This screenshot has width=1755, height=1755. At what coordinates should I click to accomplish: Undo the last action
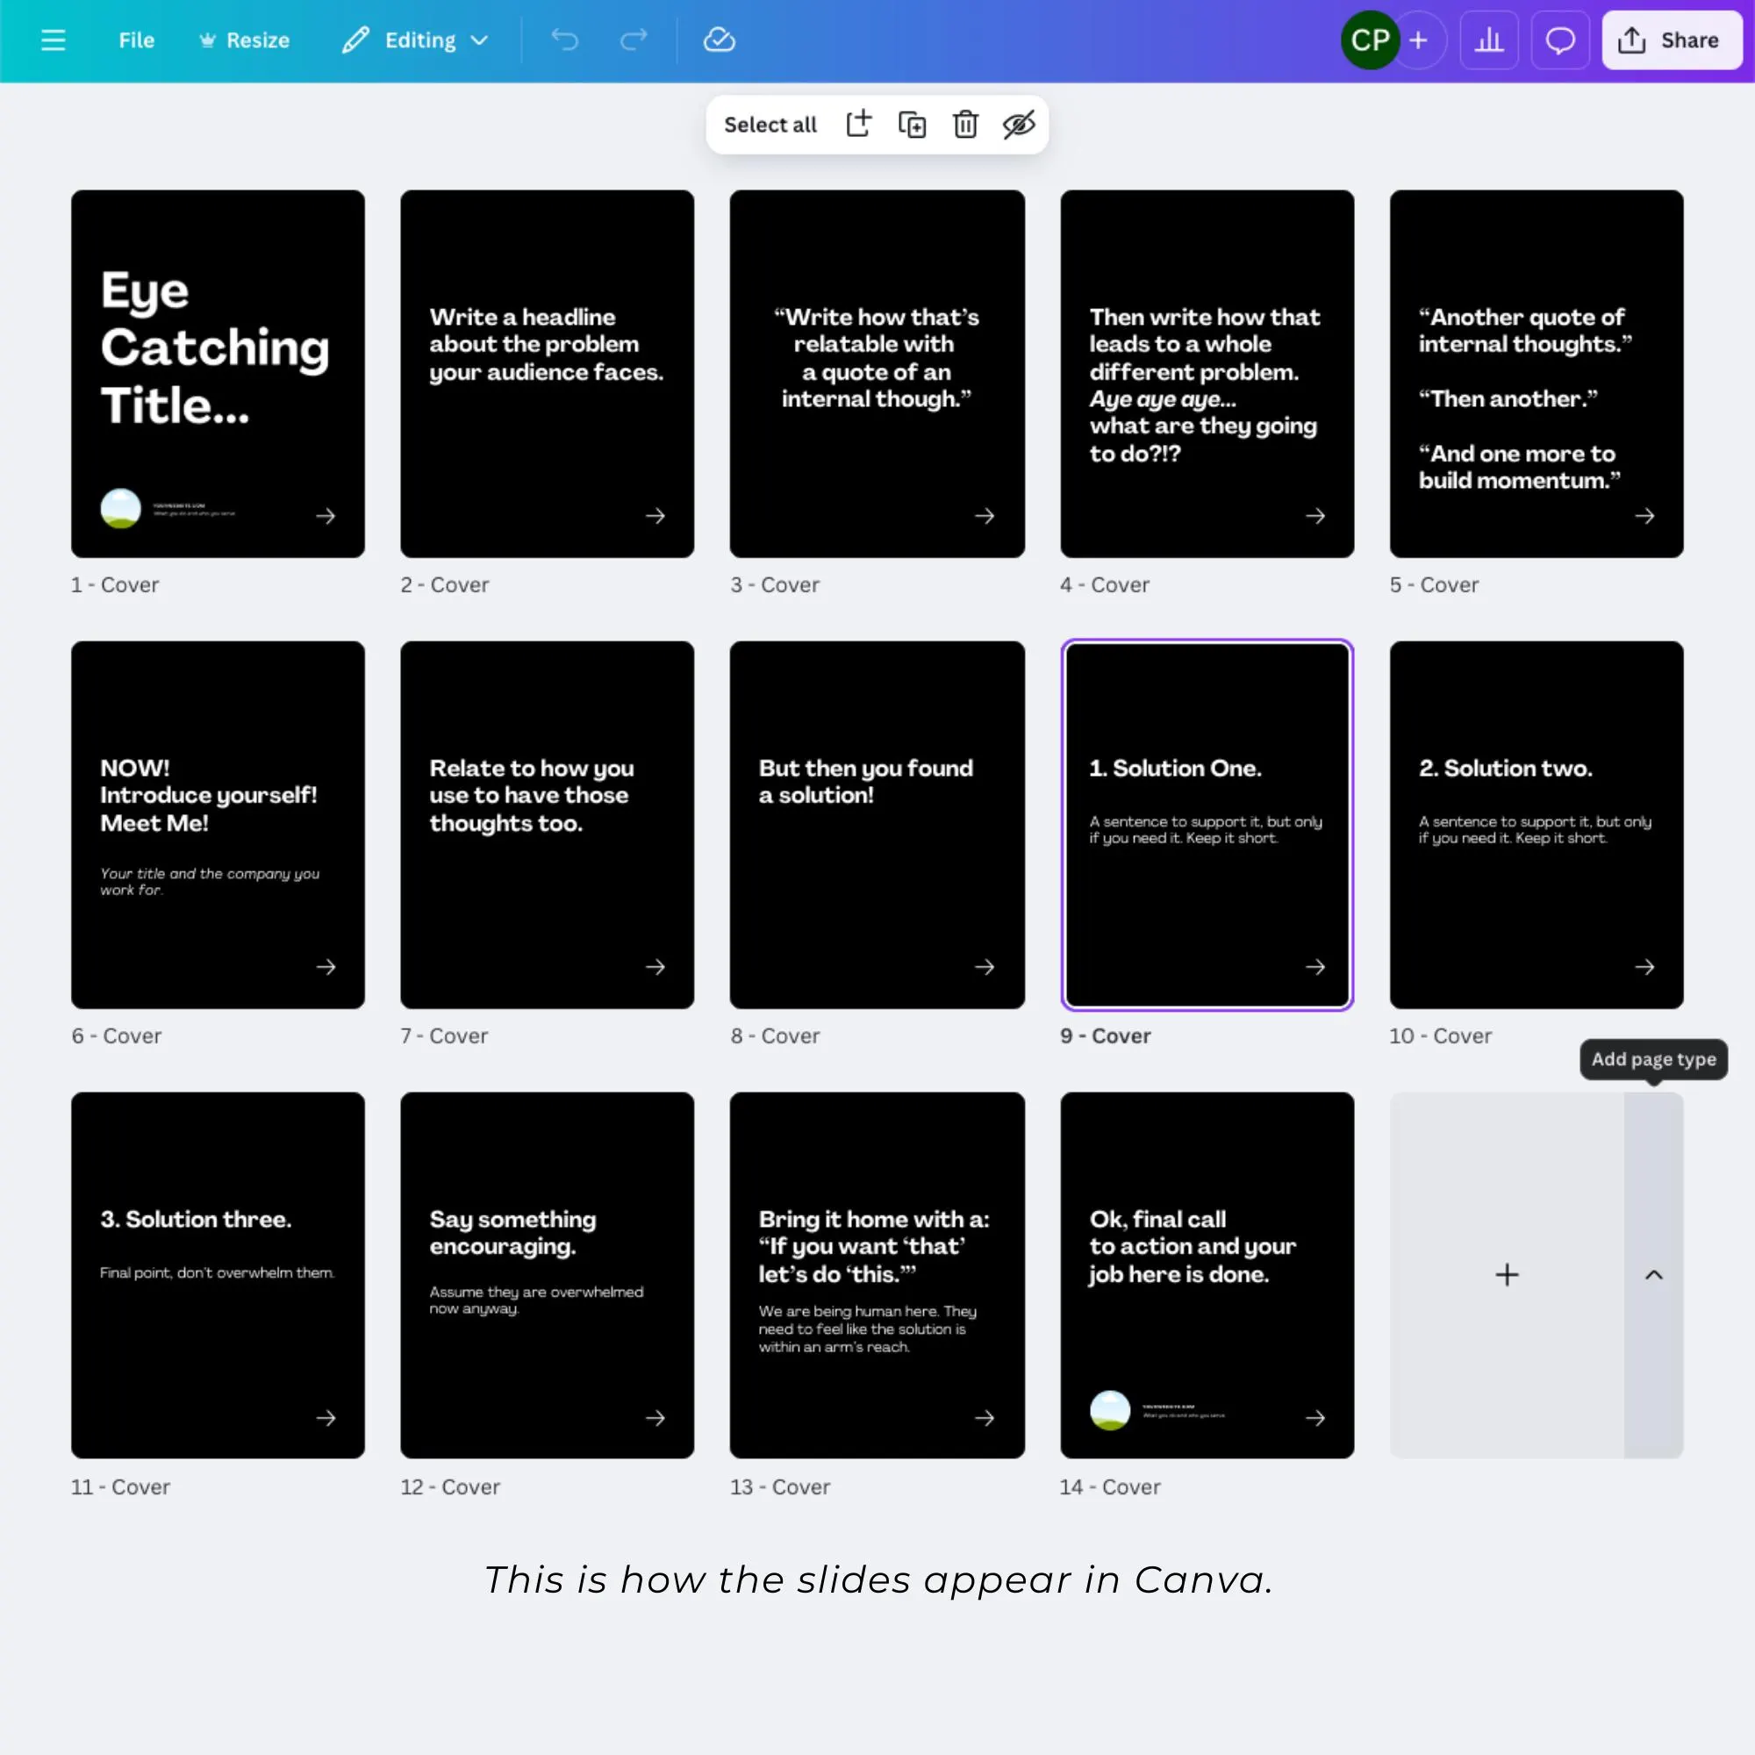[x=565, y=40]
